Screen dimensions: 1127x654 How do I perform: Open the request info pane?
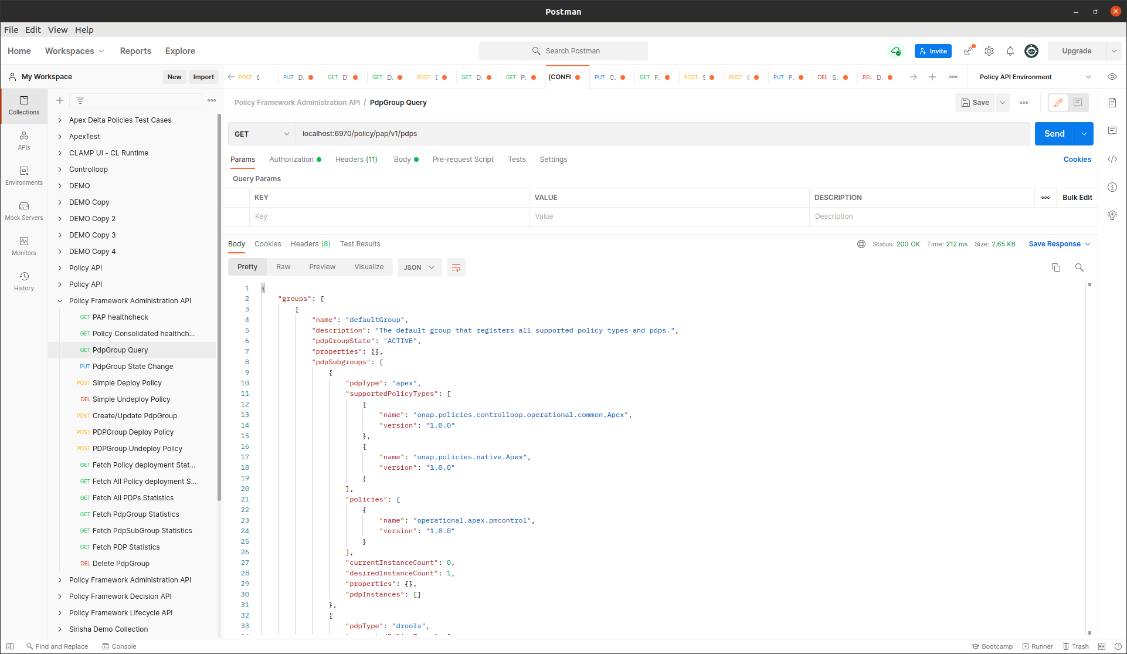point(1112,187)
